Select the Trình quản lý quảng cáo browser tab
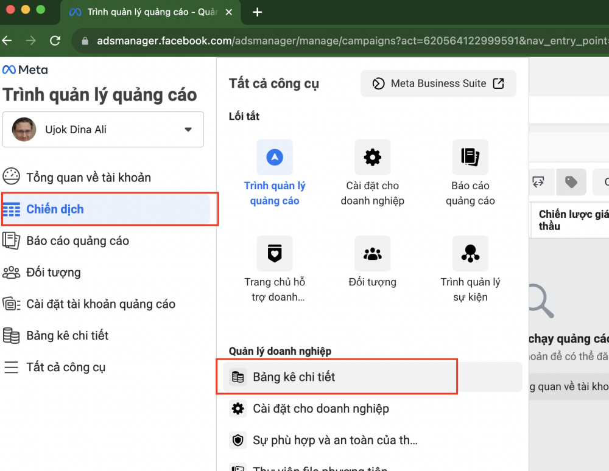Screen dimensions: 609x471 coord(150,12)
